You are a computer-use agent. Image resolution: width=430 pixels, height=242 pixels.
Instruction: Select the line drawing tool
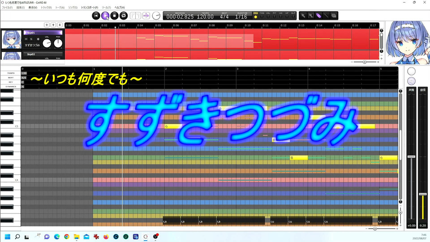click(326, 16)
